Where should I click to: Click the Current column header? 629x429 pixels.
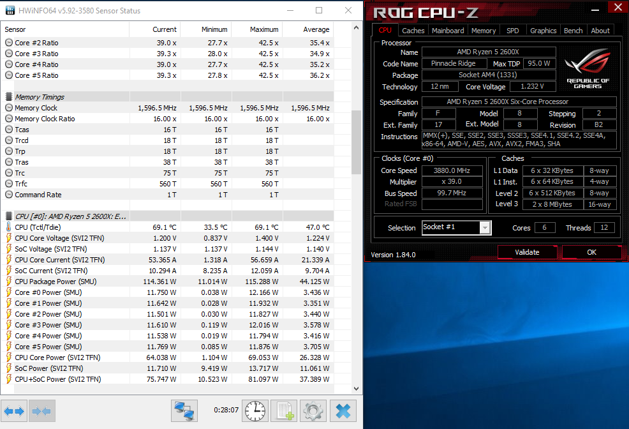[x=155, y=29]
